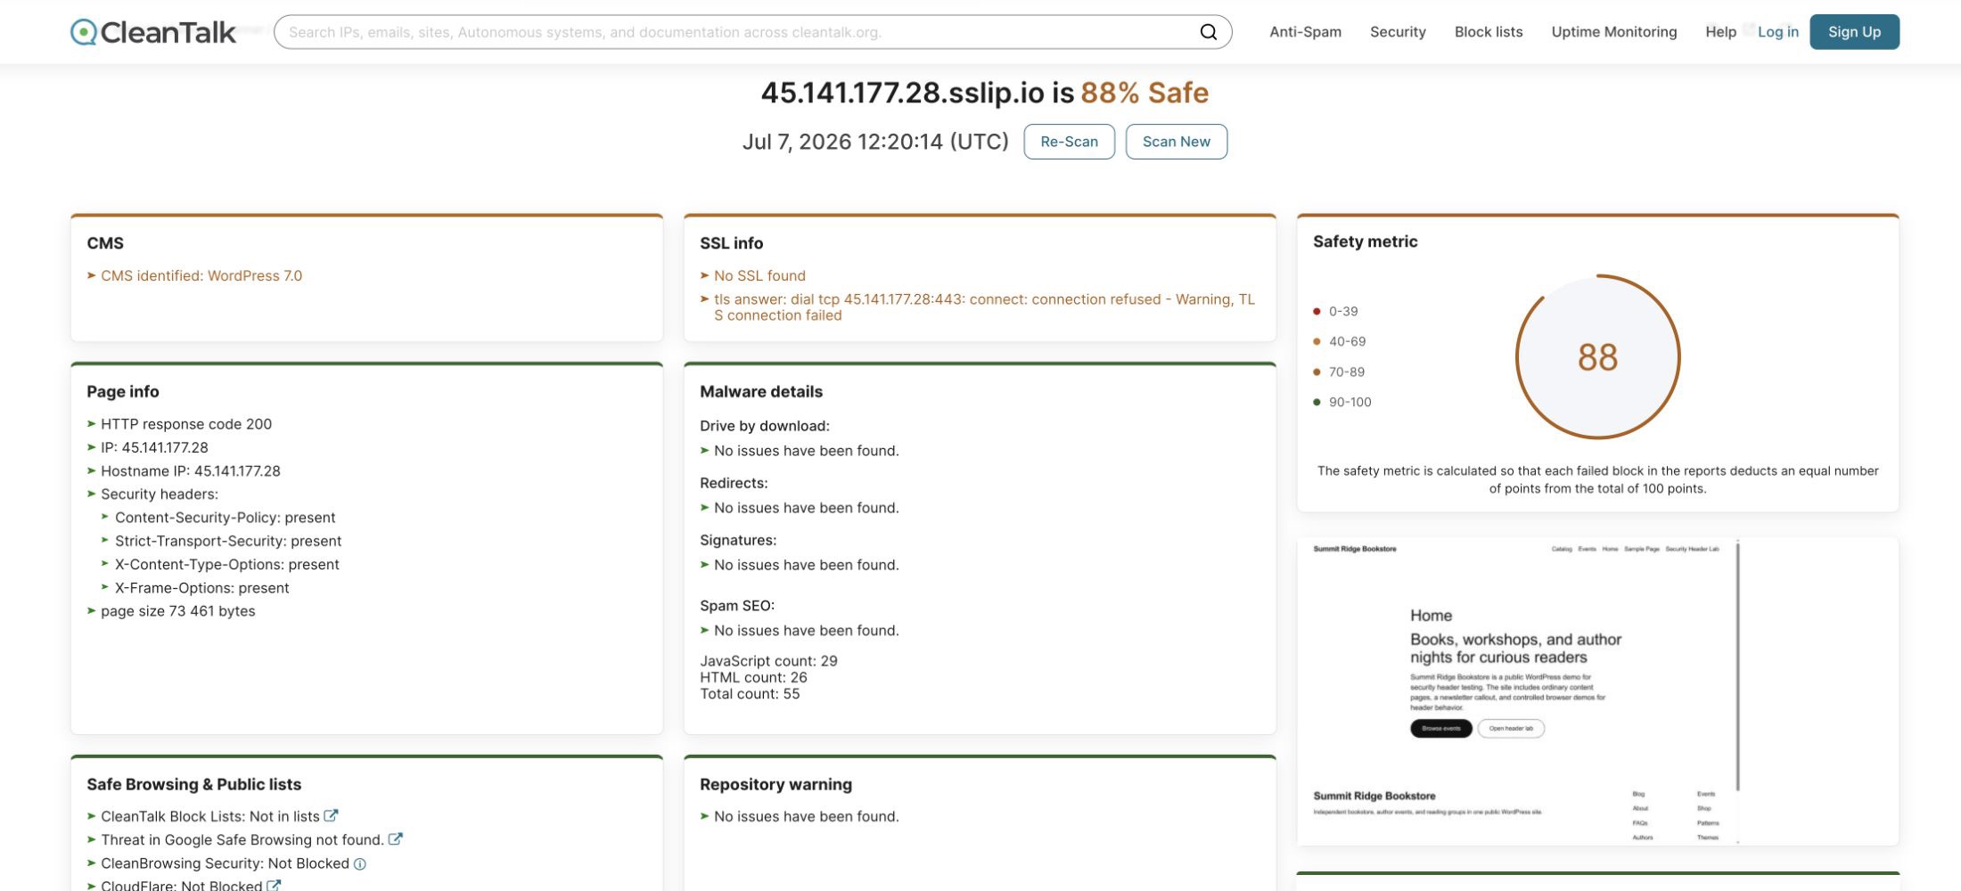The height and width of the screenshot is (891, 1961).
Task: Click the 90-100 legend dot
Action: click(x=1317, y=402)
